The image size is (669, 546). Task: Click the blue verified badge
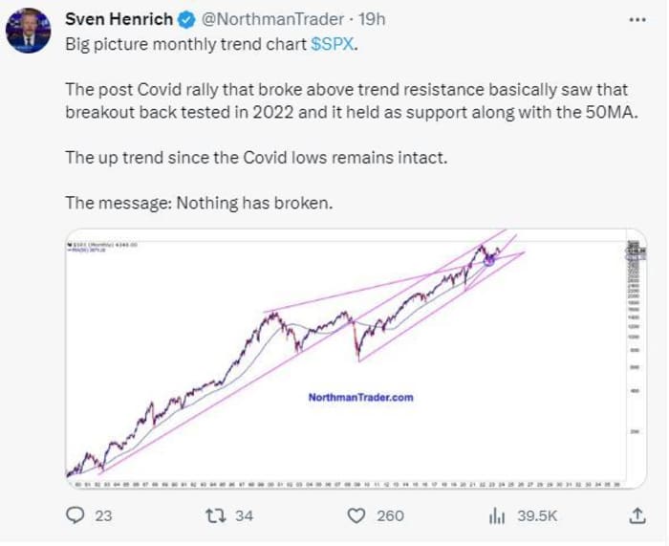[x=186, y=20]
